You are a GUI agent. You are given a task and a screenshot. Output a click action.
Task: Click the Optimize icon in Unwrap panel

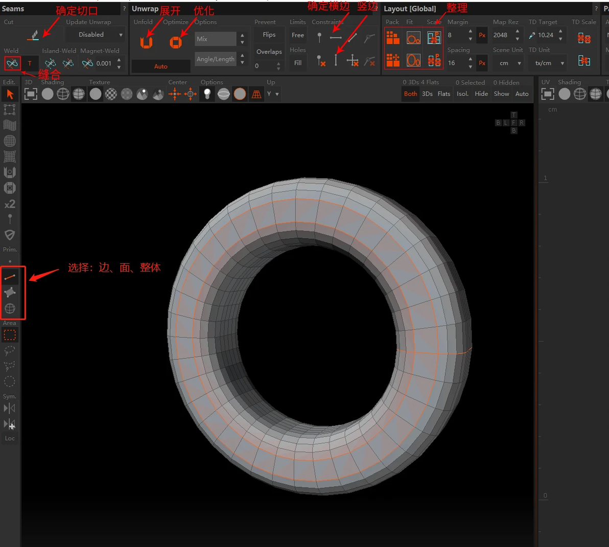176,42
